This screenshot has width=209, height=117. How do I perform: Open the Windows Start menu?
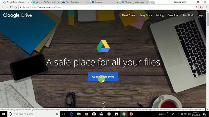(x=3, y=114)
